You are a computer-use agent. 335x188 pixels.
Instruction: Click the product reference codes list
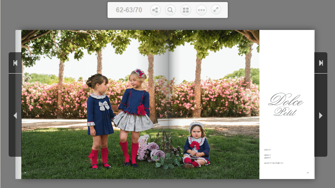(273, 156)
